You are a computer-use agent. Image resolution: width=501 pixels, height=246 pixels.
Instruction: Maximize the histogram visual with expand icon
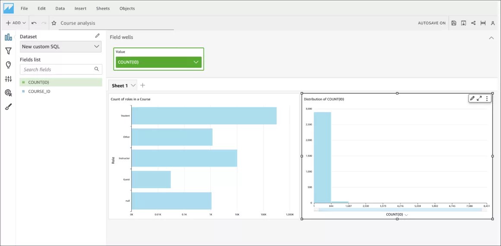(479, 98)
